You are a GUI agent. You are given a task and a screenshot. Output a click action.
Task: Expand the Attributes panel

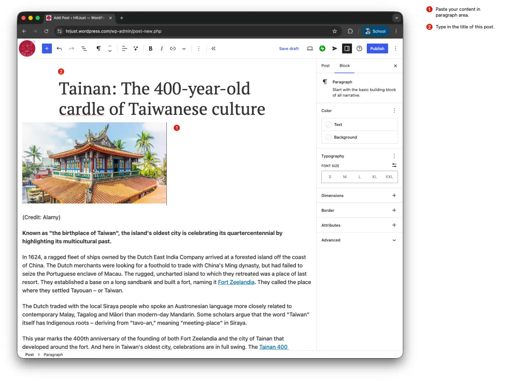[359, 225]
